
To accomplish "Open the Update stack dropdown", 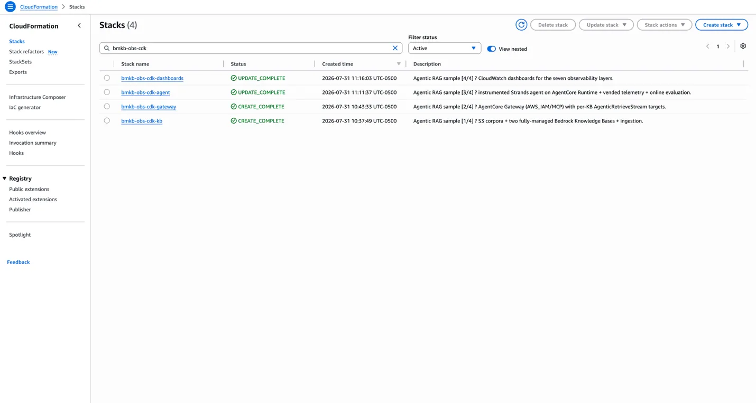I will [606, 25].
